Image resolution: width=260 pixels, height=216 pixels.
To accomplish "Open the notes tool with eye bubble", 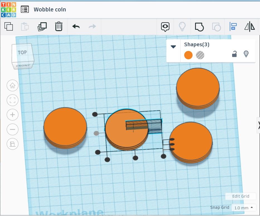I will (165, 27).
